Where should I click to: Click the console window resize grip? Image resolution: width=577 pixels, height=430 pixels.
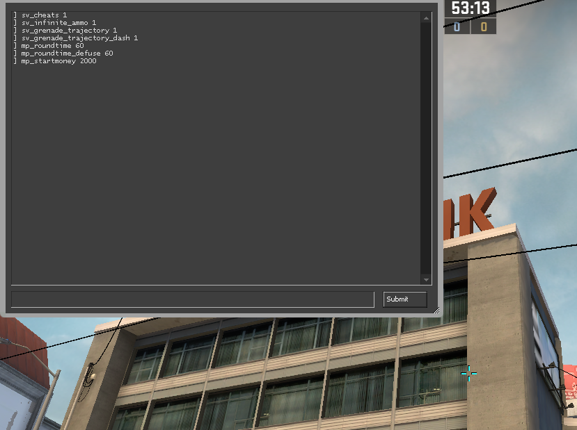coord(436,311)
